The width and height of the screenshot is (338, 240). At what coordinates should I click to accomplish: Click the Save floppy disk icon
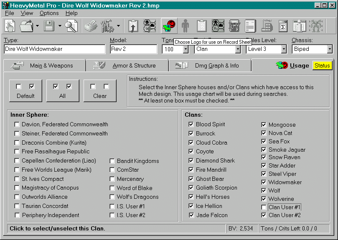[49, 26]
